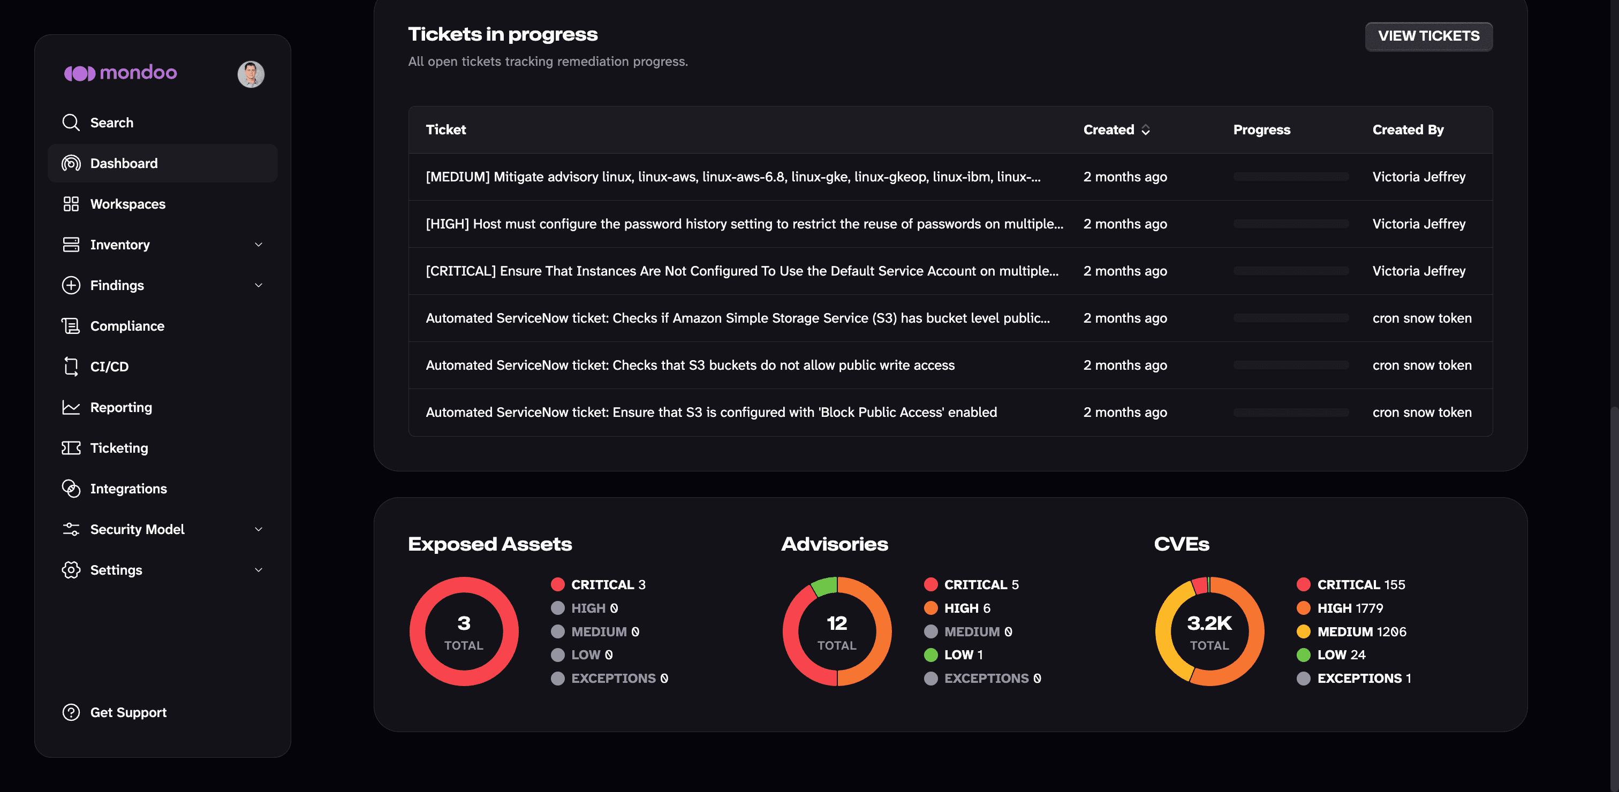Click the Workspaces grid icon
The image size is (1619, 792).
(71, 204)
